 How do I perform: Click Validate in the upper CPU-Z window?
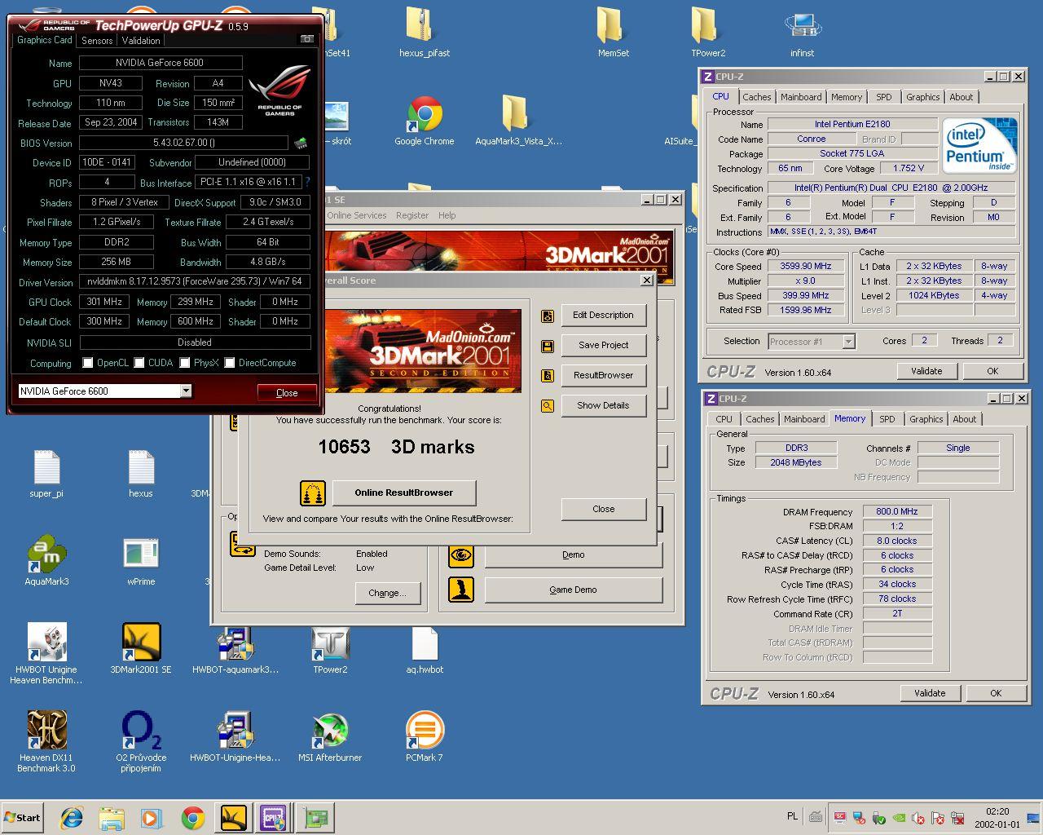pos(926,371)
